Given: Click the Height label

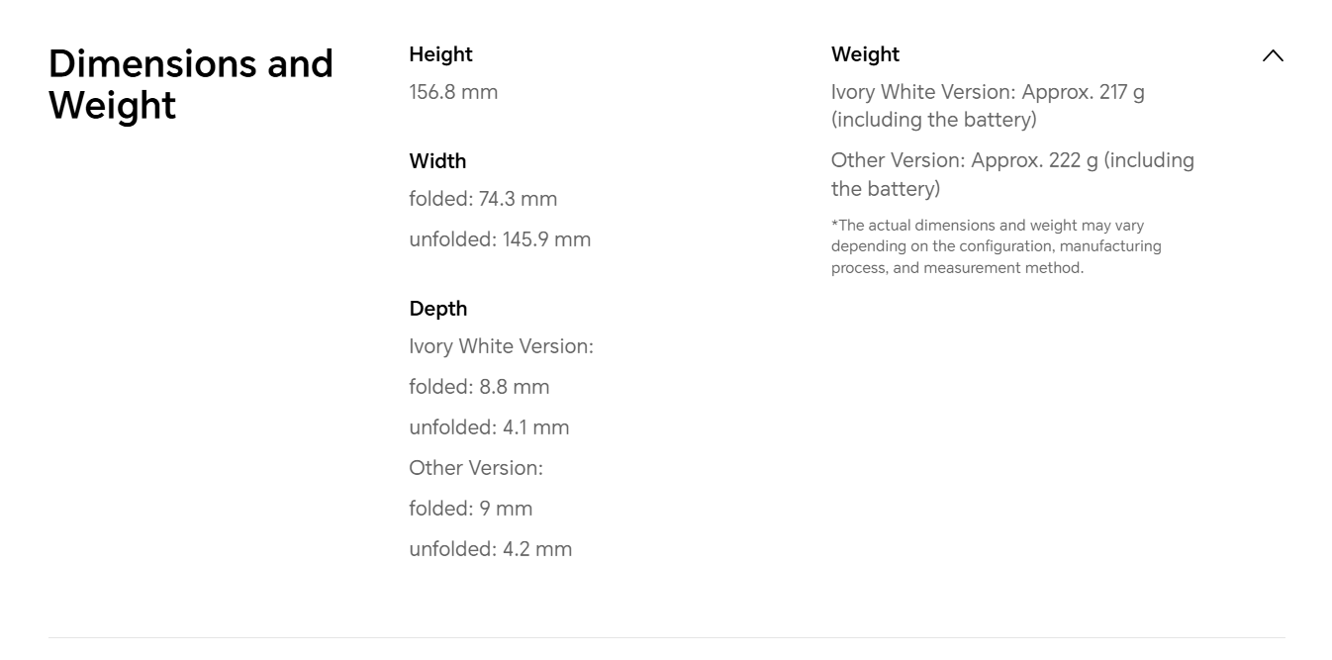Looking at the screenshot, I should pos(440,54).
